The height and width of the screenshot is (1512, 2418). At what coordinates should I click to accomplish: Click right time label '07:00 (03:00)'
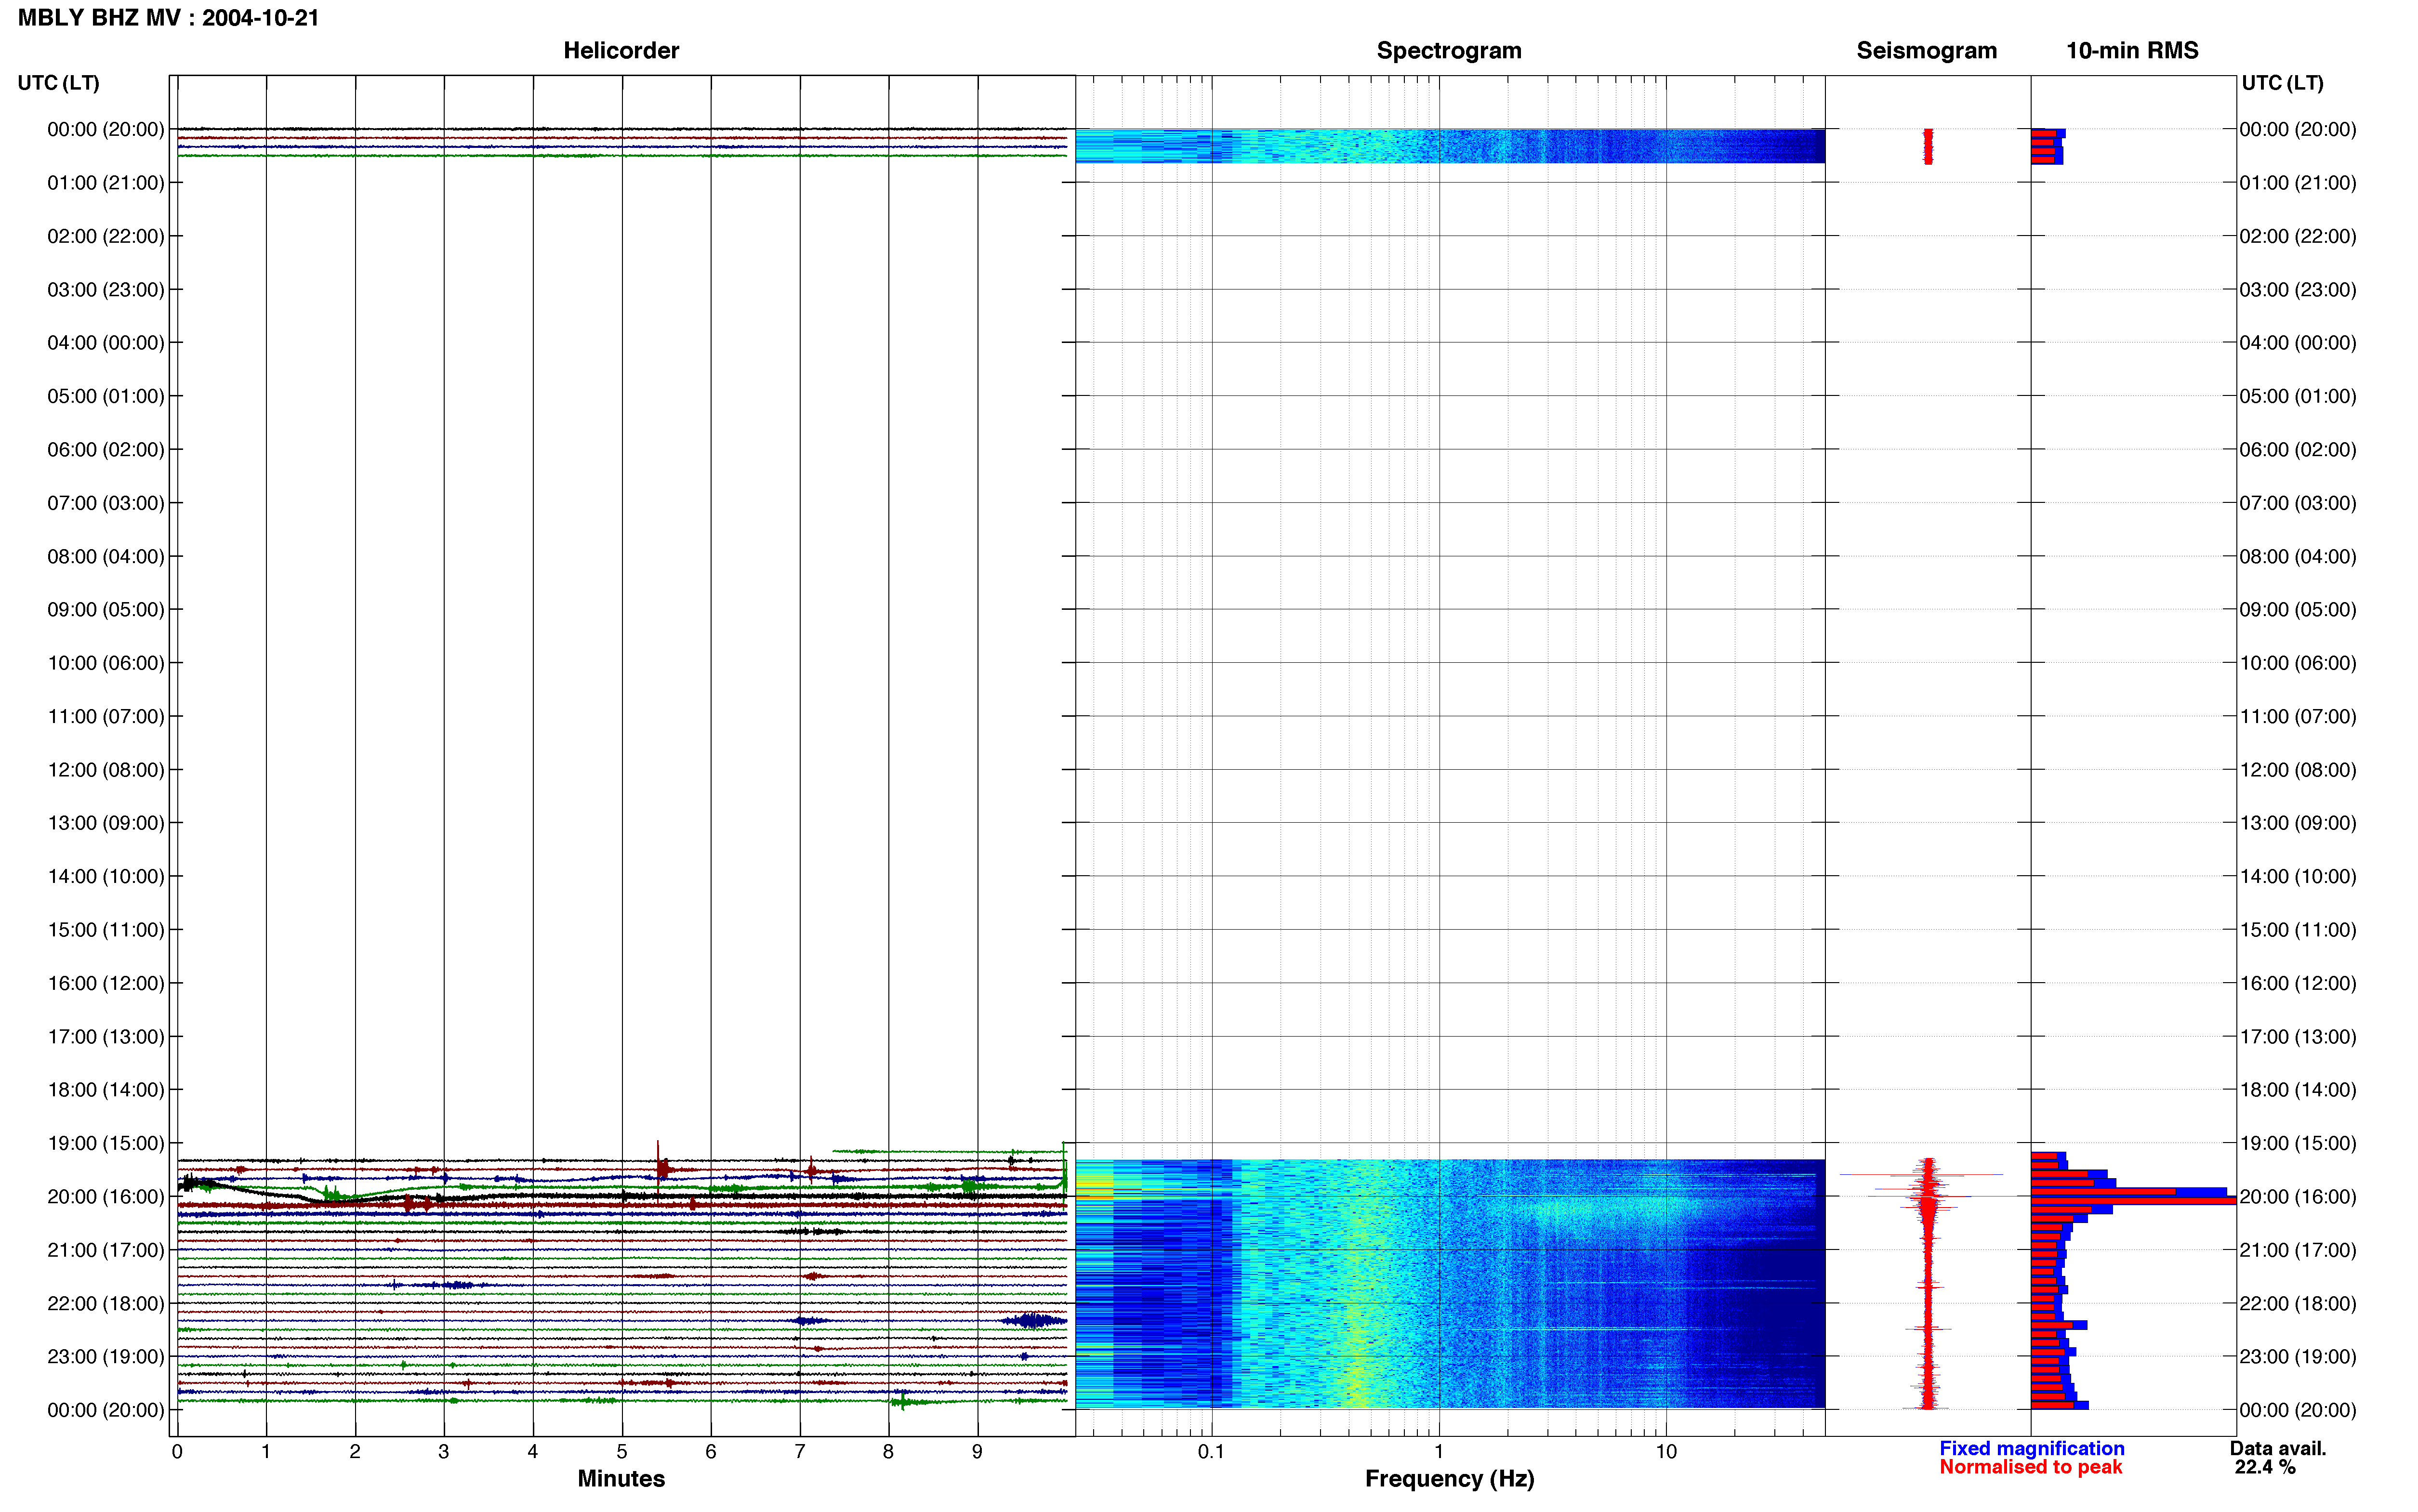(x=2298, y=503)
